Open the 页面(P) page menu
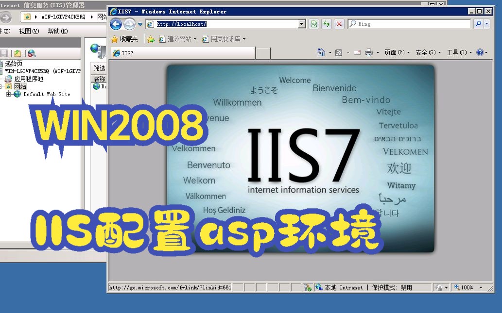The image size is (502, 313). [397, 52]
